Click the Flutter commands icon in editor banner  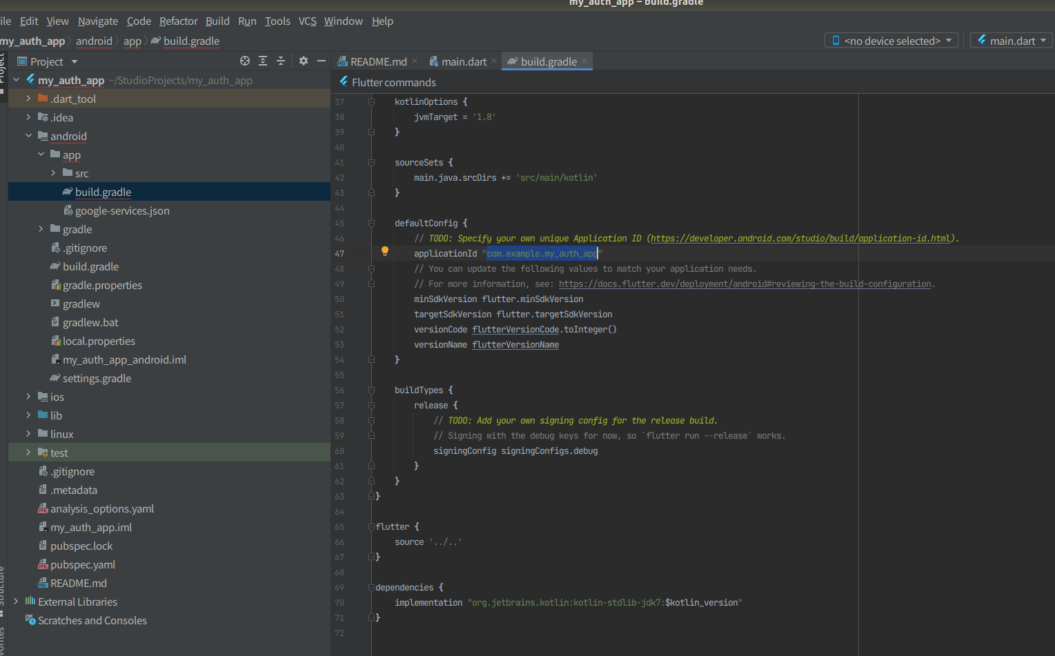coord(344,82)
